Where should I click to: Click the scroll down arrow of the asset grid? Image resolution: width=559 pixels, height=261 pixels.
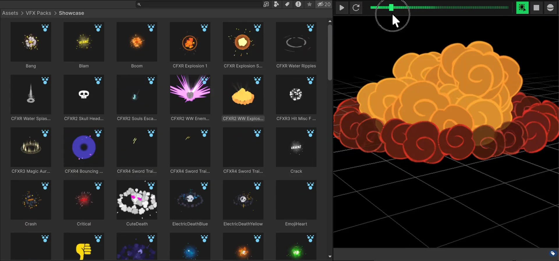(x=330, y=257)
